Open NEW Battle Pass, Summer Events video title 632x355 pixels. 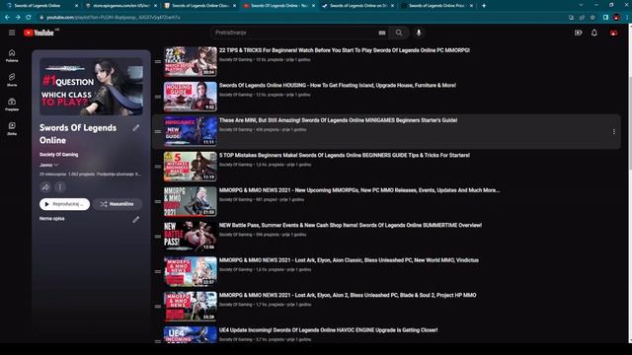click(351, 226)
